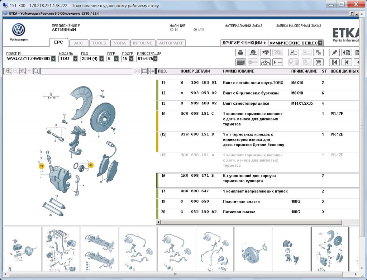Viewport: 367px width, 280px height.
Task: Click the НАИМЕНОВАНИЕ column header
Action: [x=238, y=71]
